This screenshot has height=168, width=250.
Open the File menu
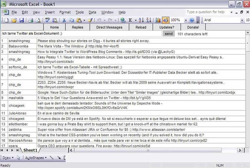click(14, 12)
